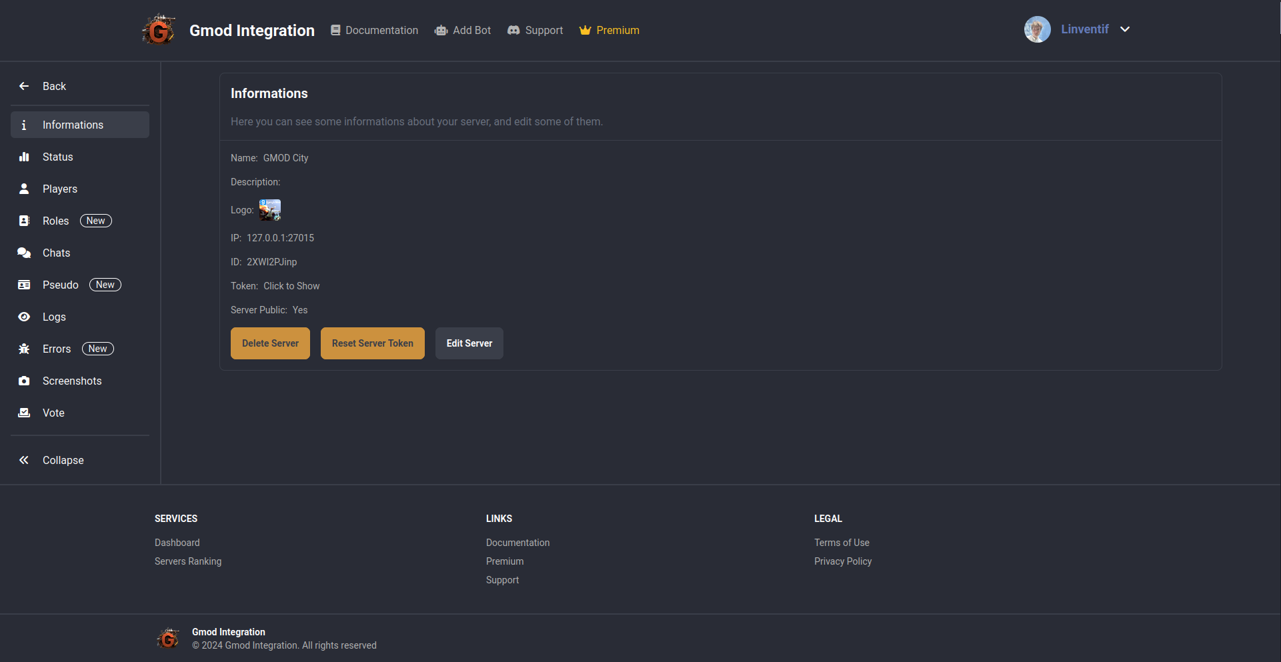Click the server logo thumbnail

270,210
